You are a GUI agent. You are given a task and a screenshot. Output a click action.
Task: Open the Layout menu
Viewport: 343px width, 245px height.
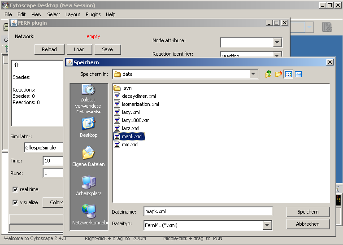(x=73, y=14)
